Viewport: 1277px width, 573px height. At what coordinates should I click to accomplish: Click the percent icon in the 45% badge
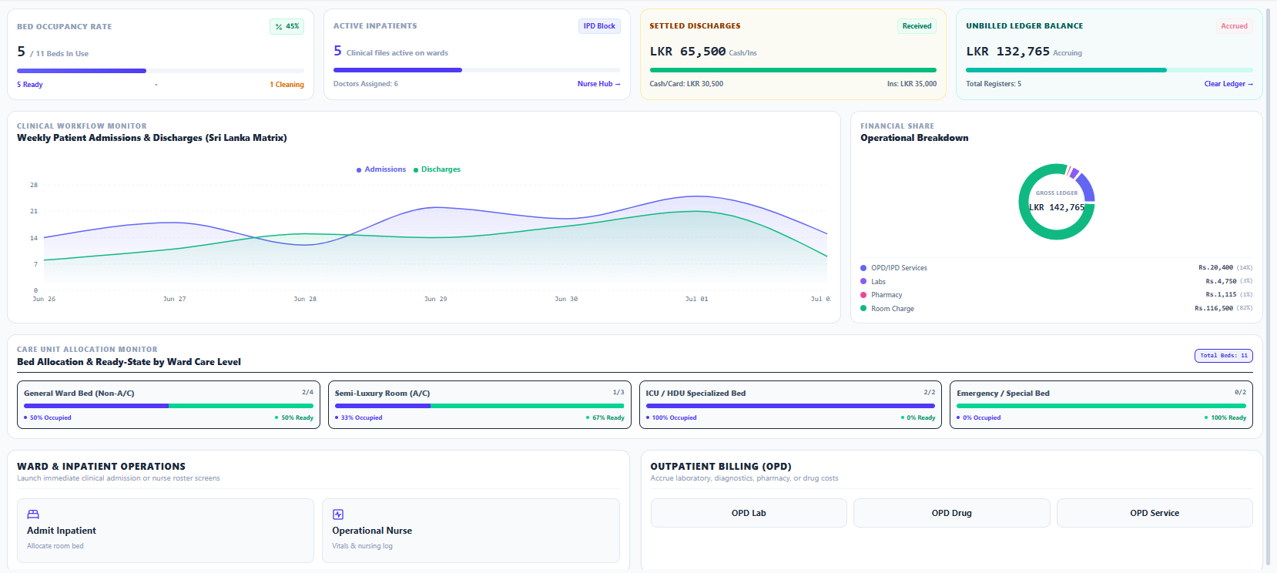tap(279, 27)
